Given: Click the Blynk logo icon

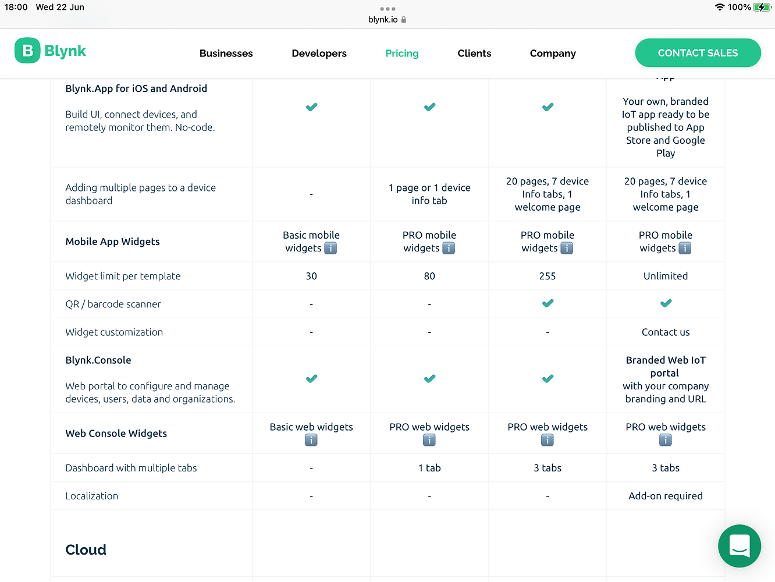Looking at the screenshot, I should [27, 51].
